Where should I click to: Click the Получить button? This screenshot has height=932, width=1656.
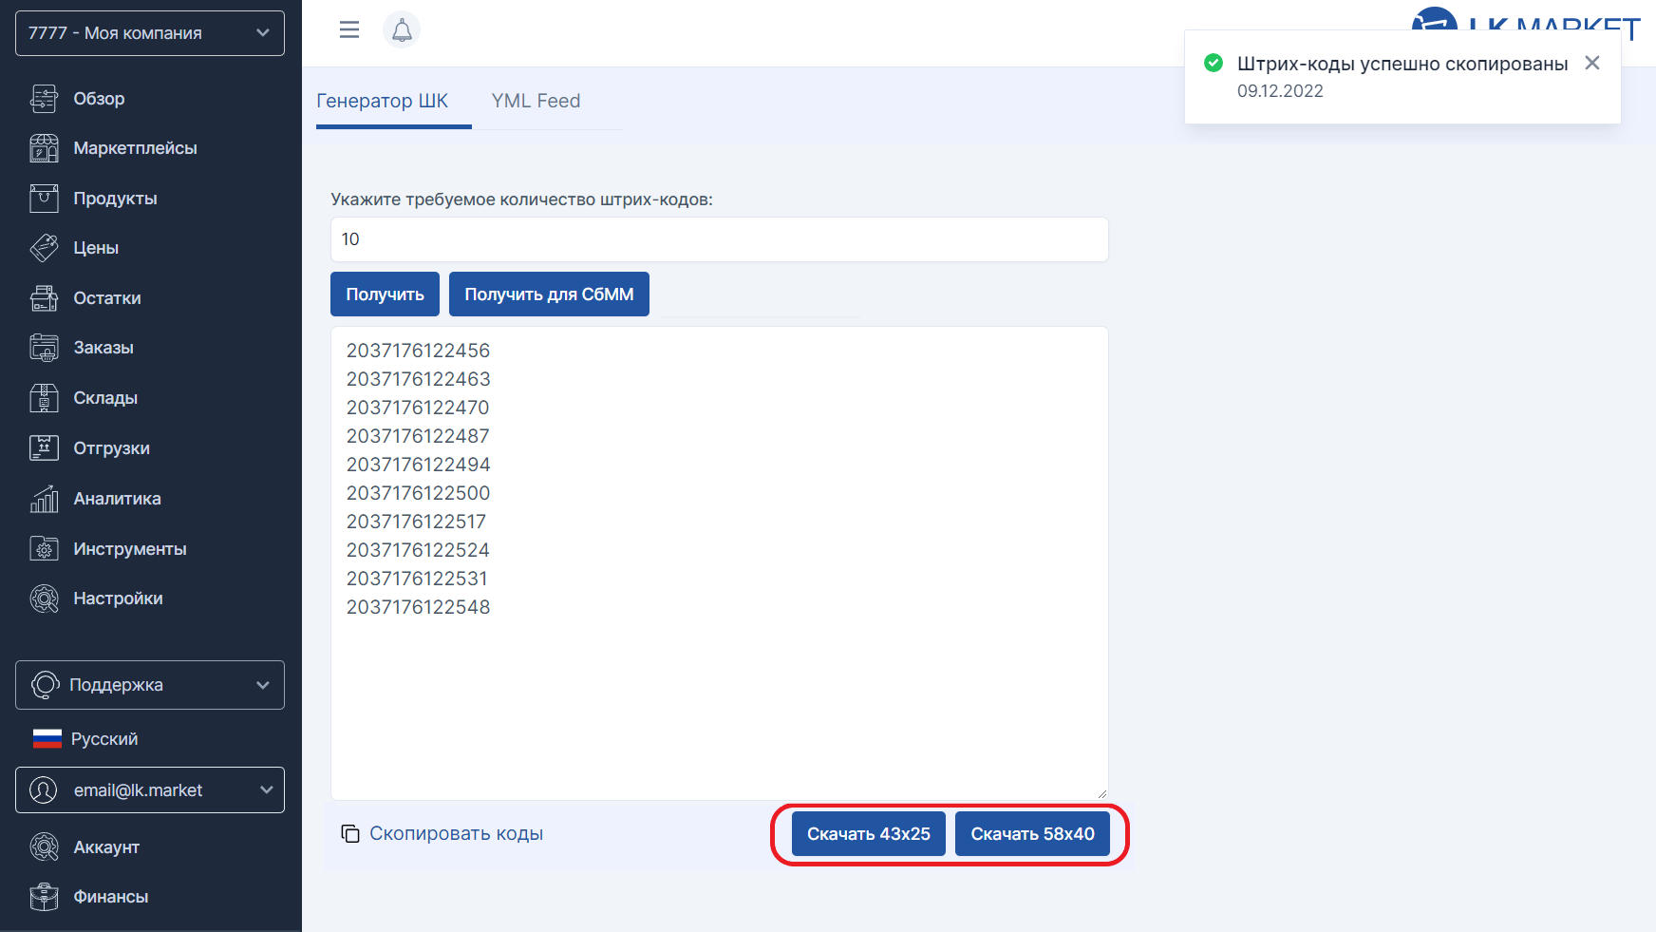pos(385,295)
